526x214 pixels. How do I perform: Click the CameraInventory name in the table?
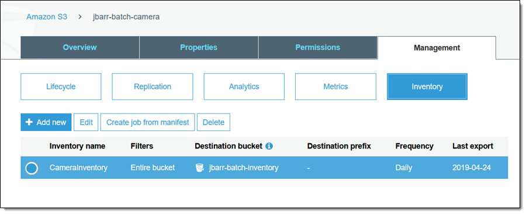coord(78,168)
